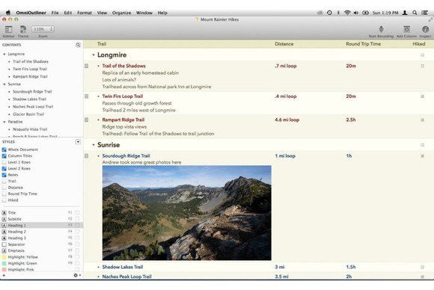
Task: Open the File menu
Action: pos(55,13)
